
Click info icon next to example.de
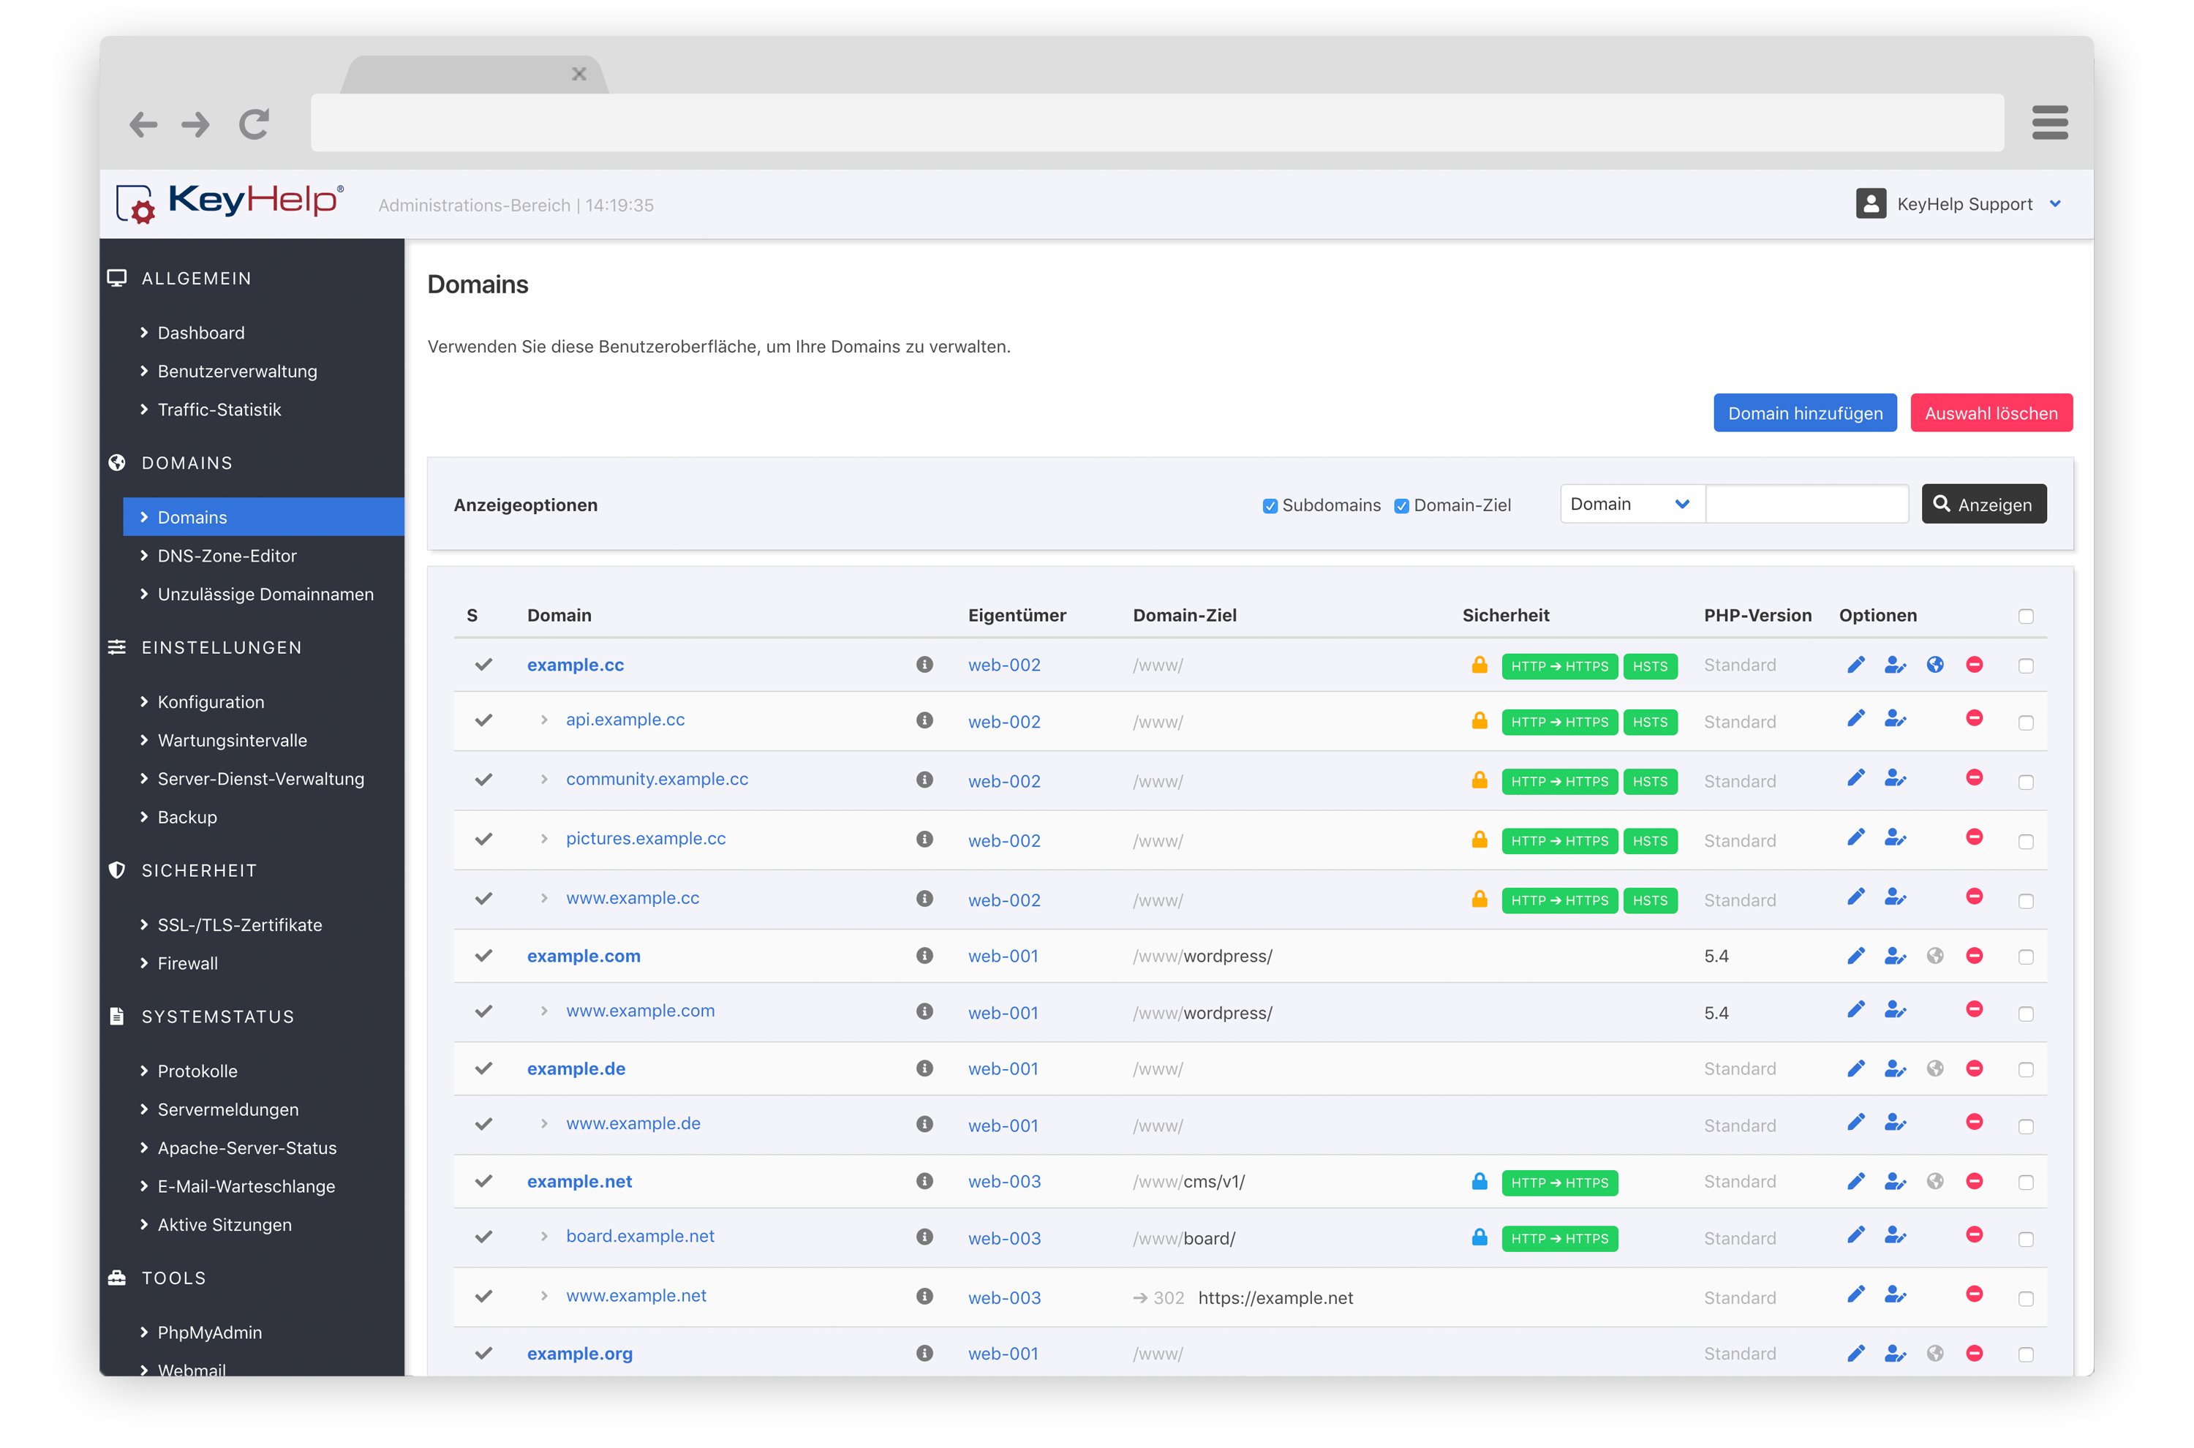click(924, 1068)
